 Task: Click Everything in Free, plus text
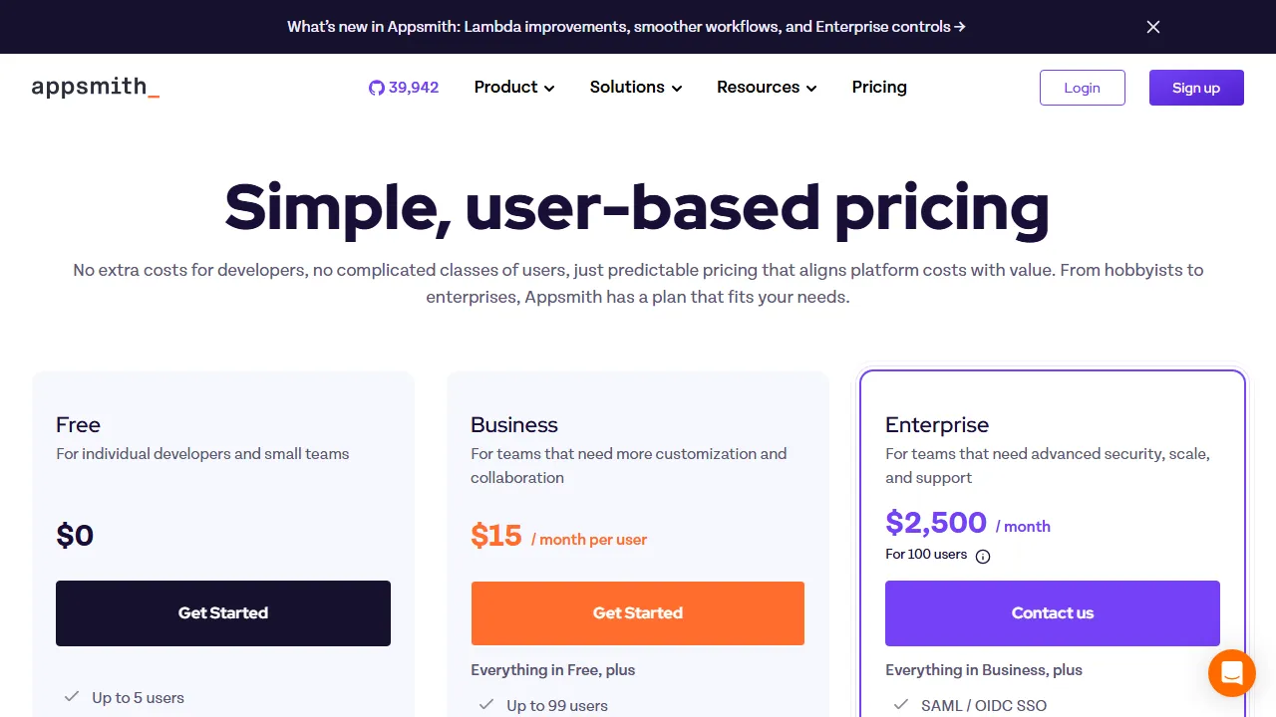553,670
